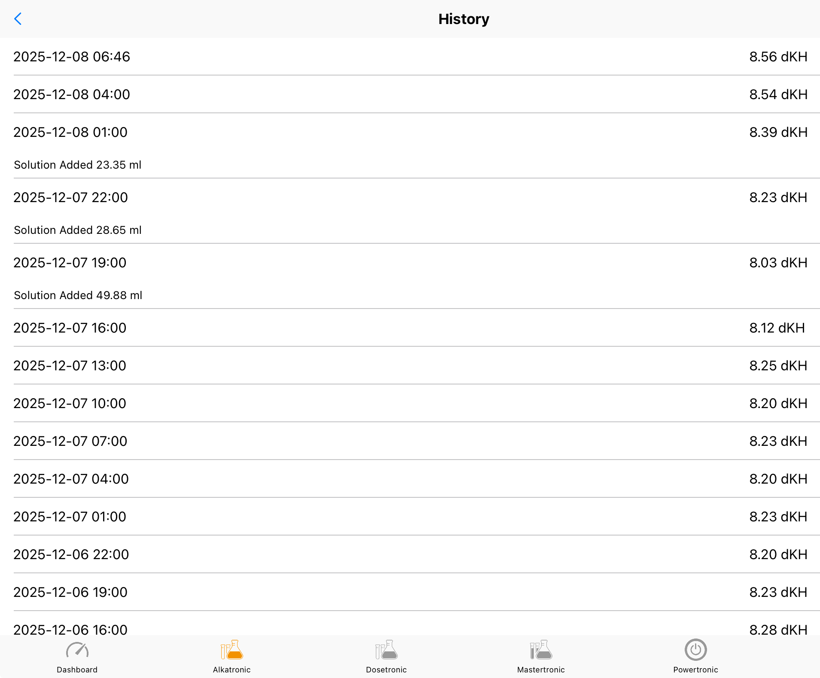This screenshot has width=820, height=678.
Task: Tap Solution Added 23.35 ml note
Action: [78, 165]
